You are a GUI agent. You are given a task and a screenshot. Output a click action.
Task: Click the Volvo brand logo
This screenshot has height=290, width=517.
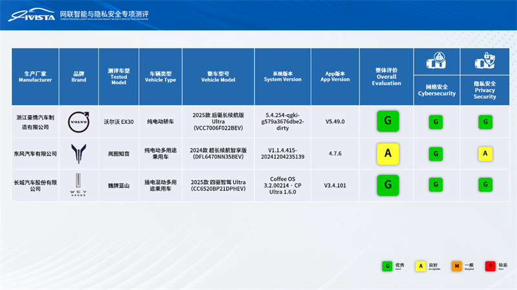79,121
